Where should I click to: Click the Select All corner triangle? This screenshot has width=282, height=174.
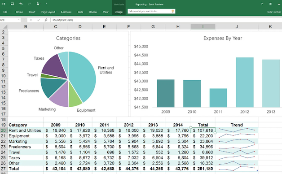[5, 27]
